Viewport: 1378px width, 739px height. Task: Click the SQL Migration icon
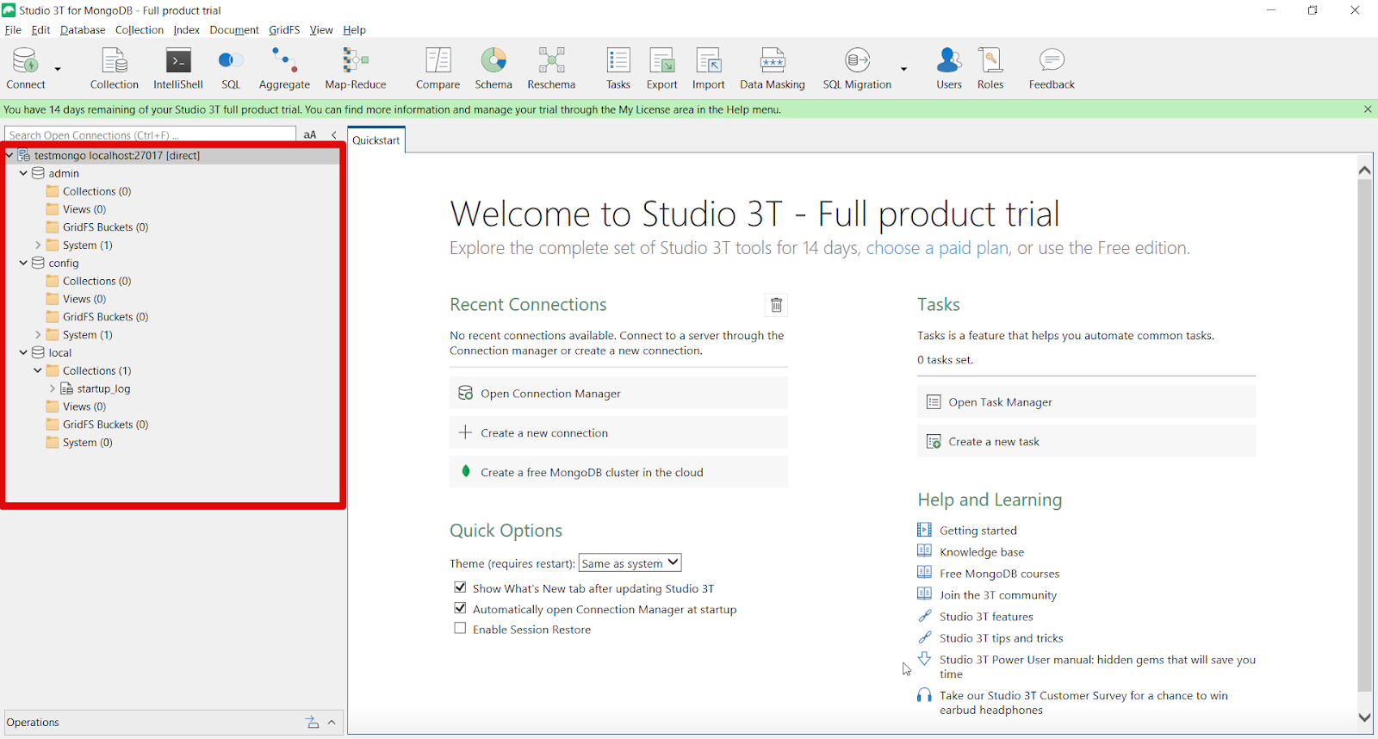pyautogui.click(x=857, y=68)
